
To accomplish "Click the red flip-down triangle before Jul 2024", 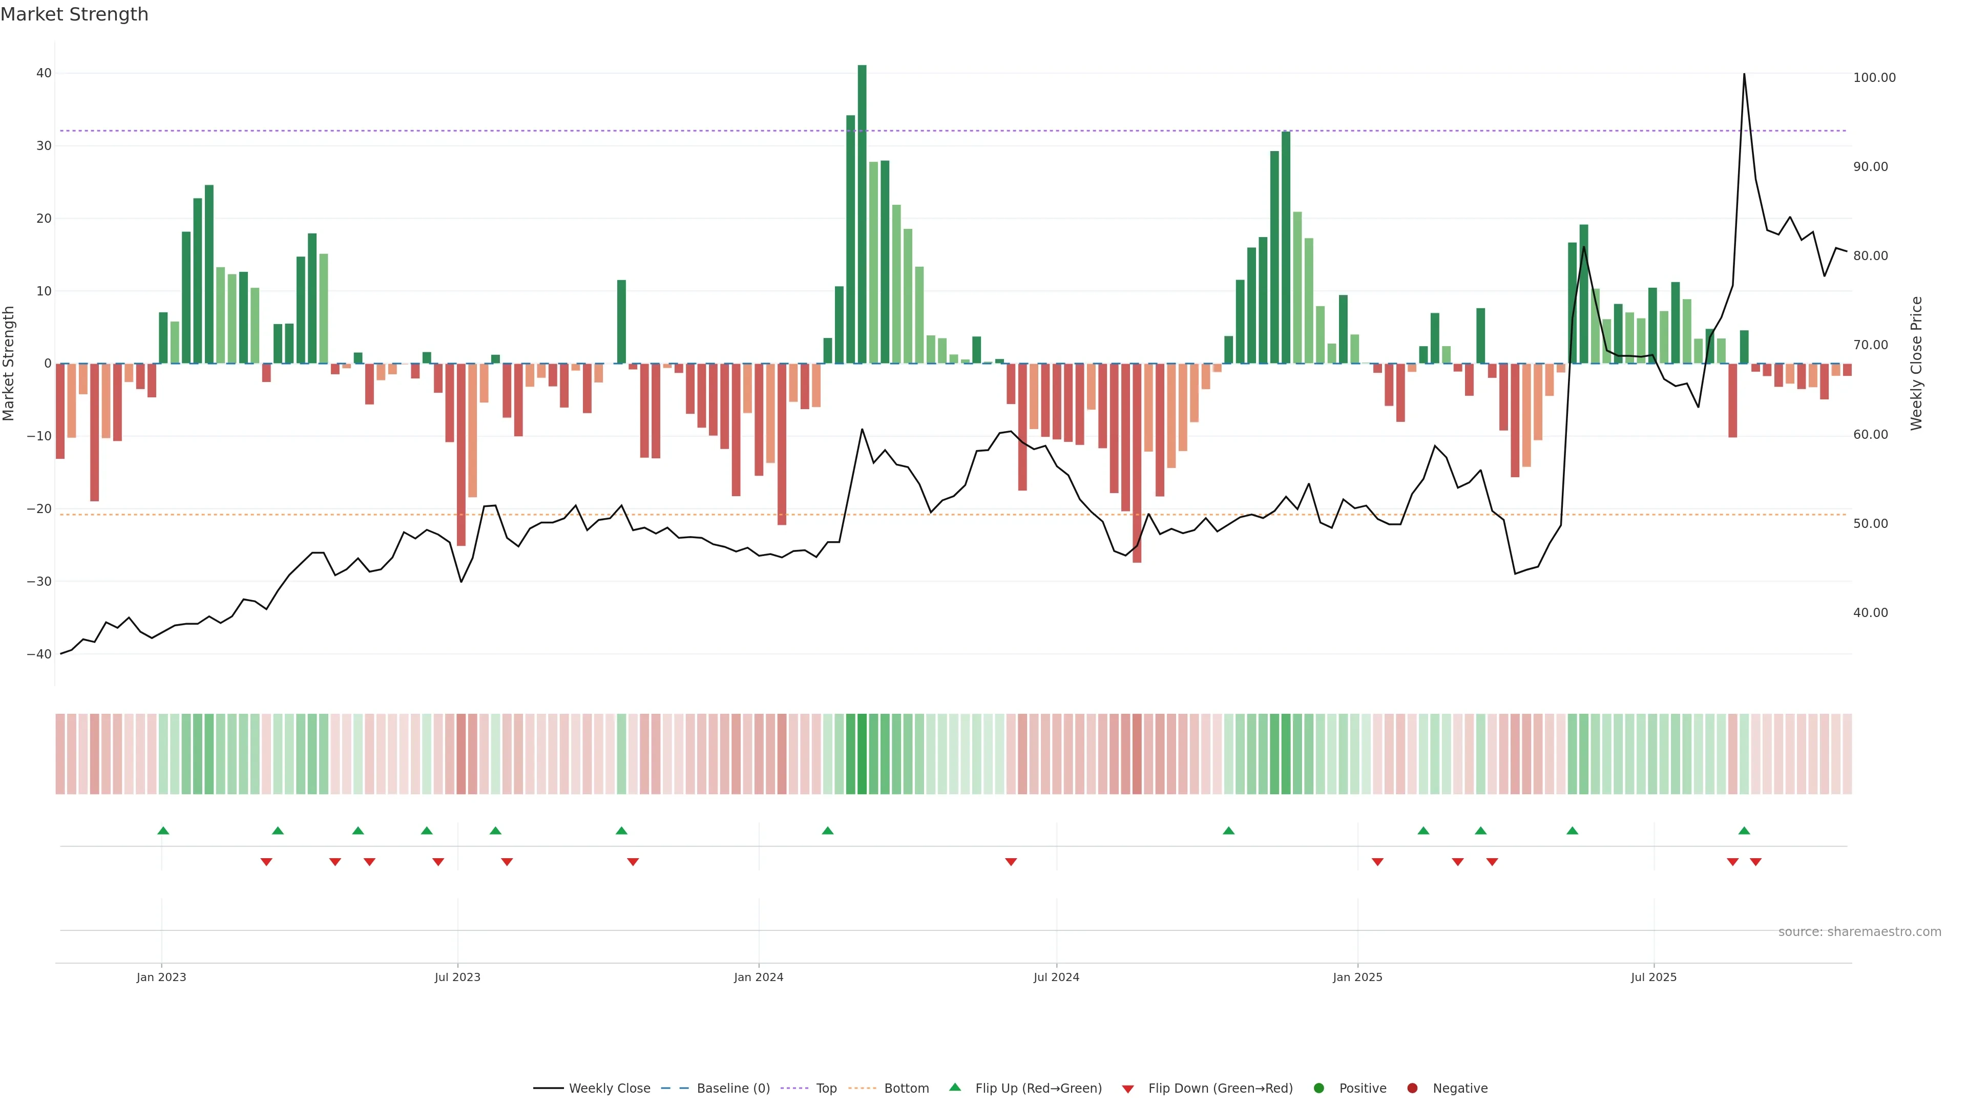I will pos(1011,862).
